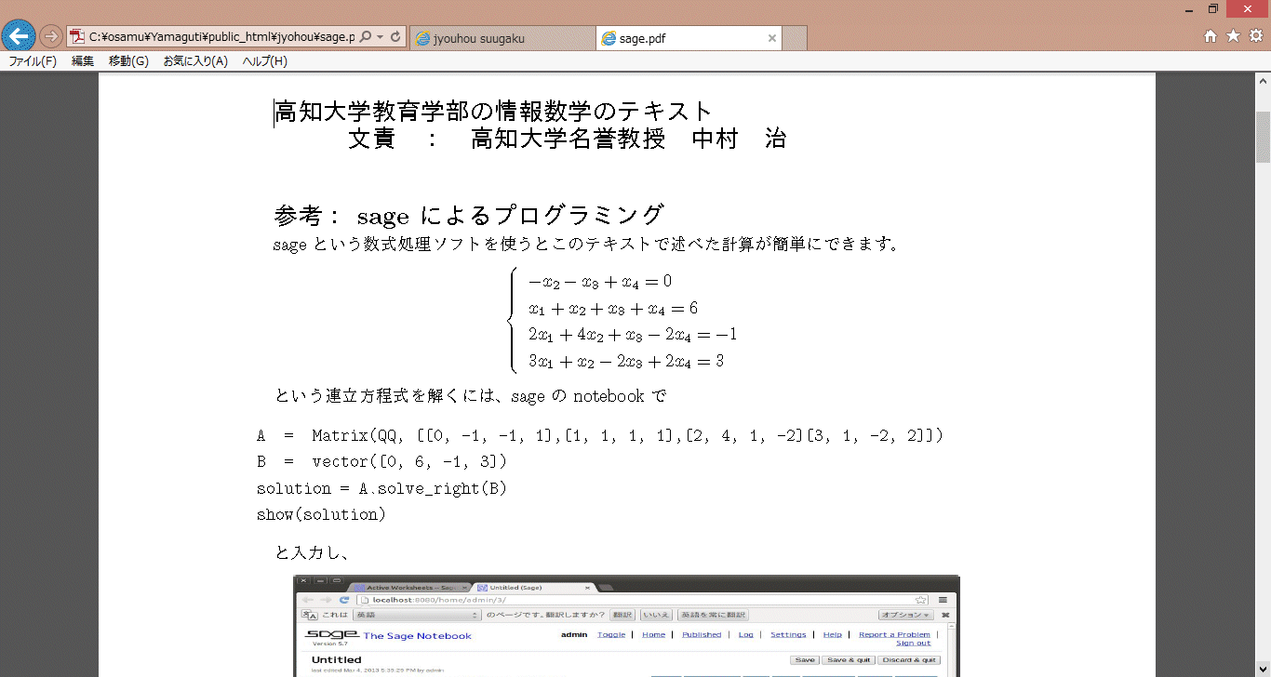This screenshot has width=1271, height=677.
Task: Restore down the browser window
Action: pos(1213,8)
